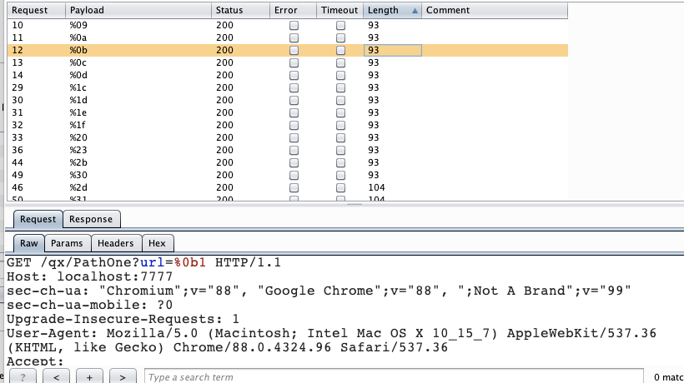
Task: Open help with the question mark button
Action: coord(23,377)
